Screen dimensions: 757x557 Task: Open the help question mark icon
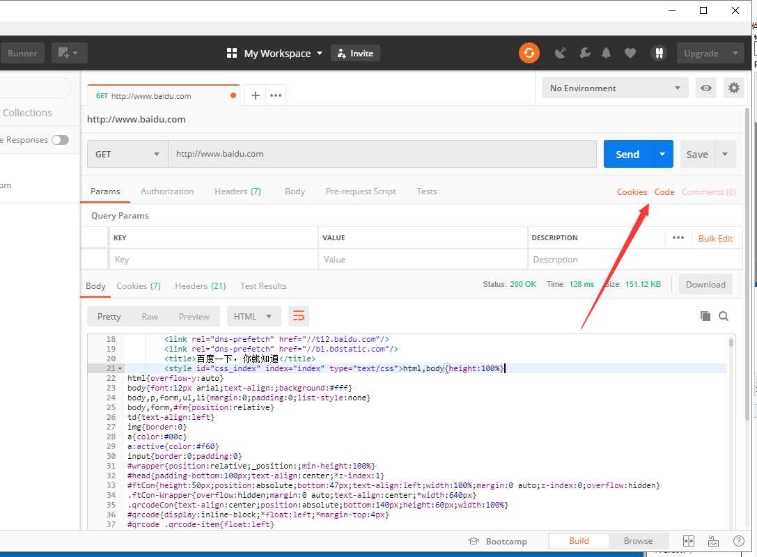tap(739, 541)
